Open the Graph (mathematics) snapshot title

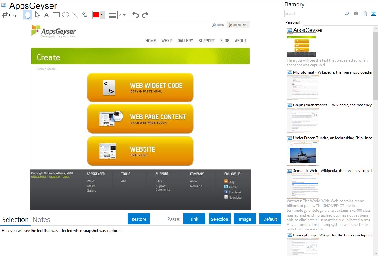tap(332, 105)
